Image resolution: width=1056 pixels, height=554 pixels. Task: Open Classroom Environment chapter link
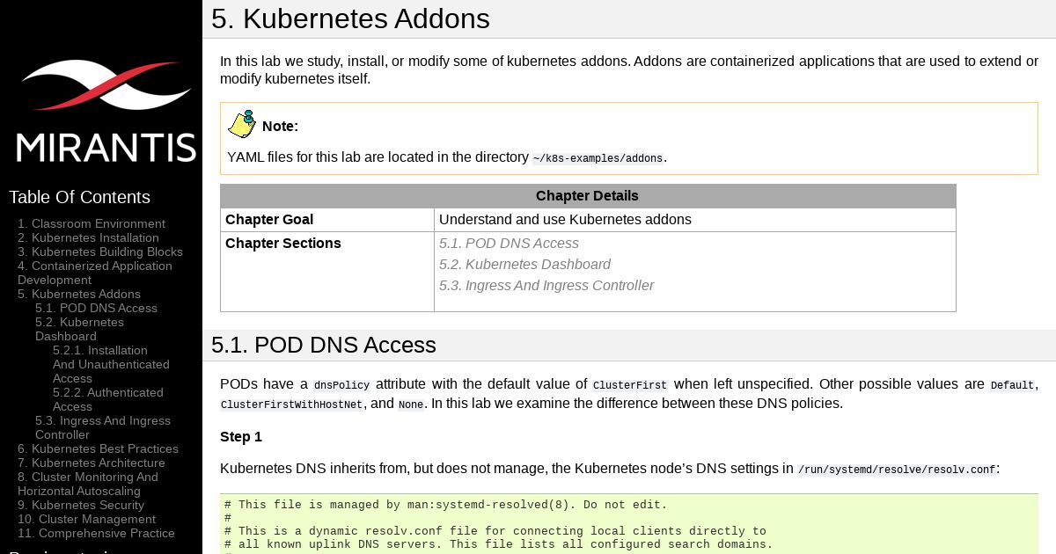(92, 223)
